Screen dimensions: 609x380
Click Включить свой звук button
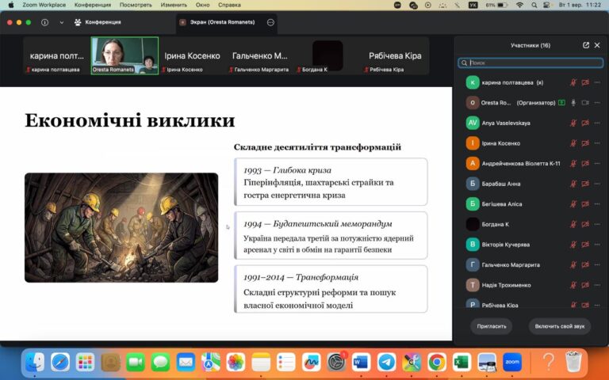click(559, 326)
